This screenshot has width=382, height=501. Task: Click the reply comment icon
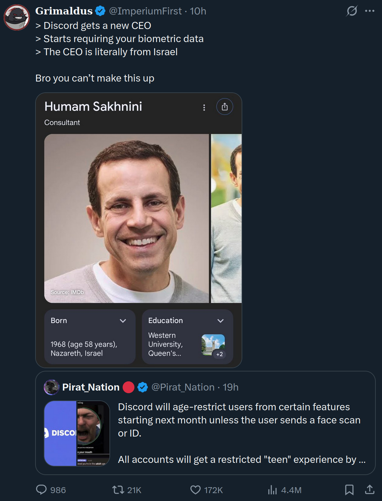(x=41, y=490)
